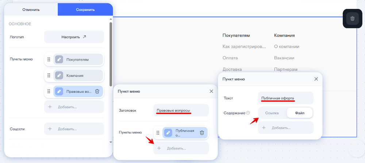The image size is (365, 163).
Task: Delete the Правовые вопросы menu item
Action: click(x=97, y=92)
